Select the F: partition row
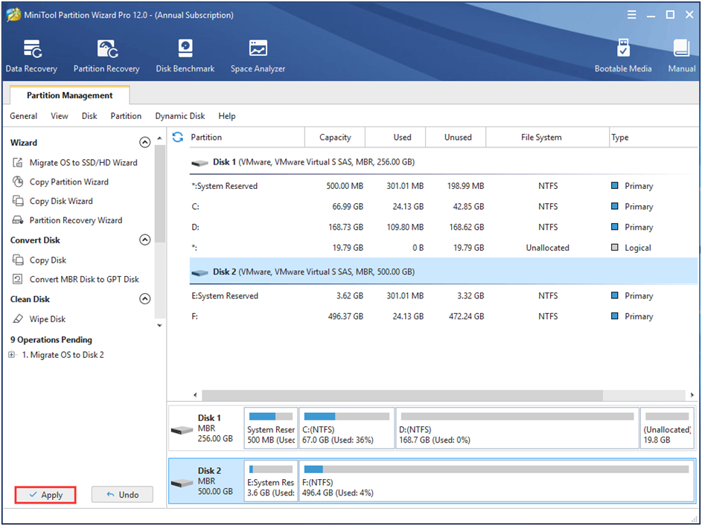This screenshot has height=526, width=702. click(443, 316)
